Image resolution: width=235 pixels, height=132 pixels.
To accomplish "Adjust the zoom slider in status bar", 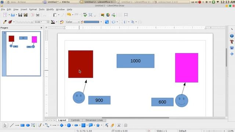I will click(x=214, y=131).
